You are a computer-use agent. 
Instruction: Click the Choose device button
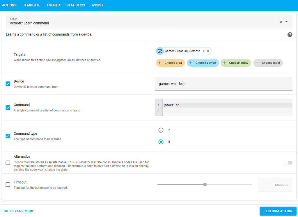[x=203, y=63]
